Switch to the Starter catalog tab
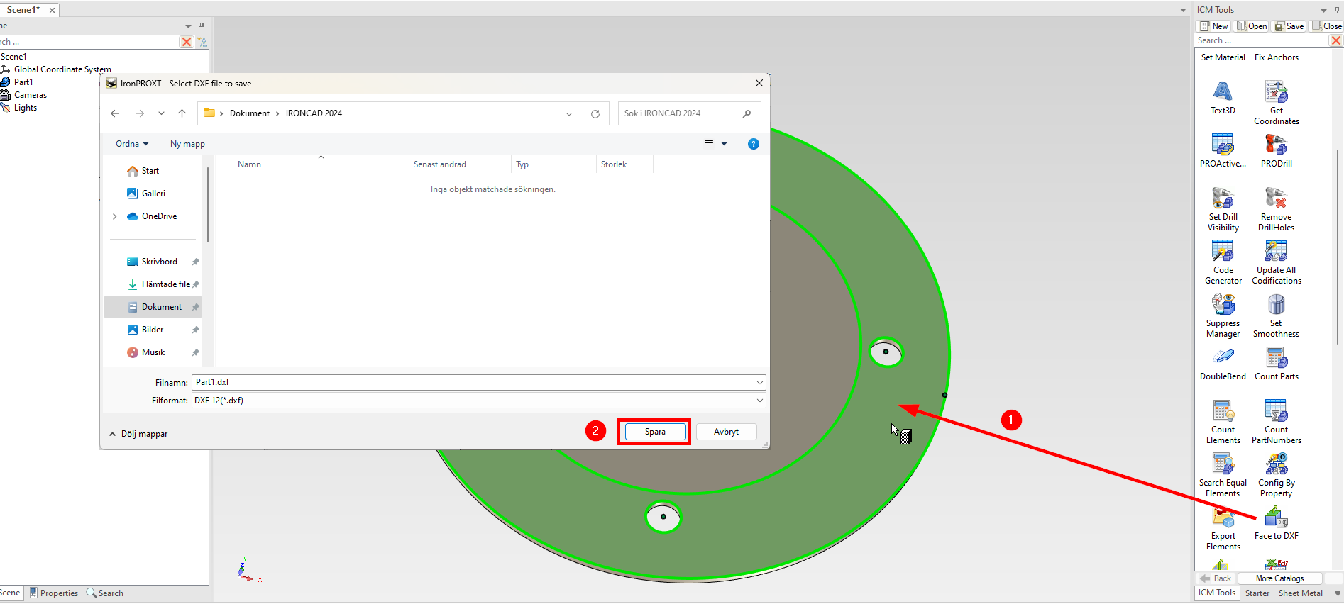Image resolution: width=1344 pixels, height=604 pixels. pyautogui.click(x=1257, y=593)
